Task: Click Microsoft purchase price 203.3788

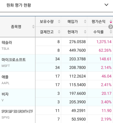Action: [77, 59]
